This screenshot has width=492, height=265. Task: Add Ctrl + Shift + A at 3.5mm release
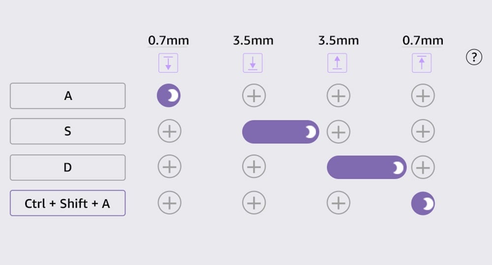coord(338,203)
